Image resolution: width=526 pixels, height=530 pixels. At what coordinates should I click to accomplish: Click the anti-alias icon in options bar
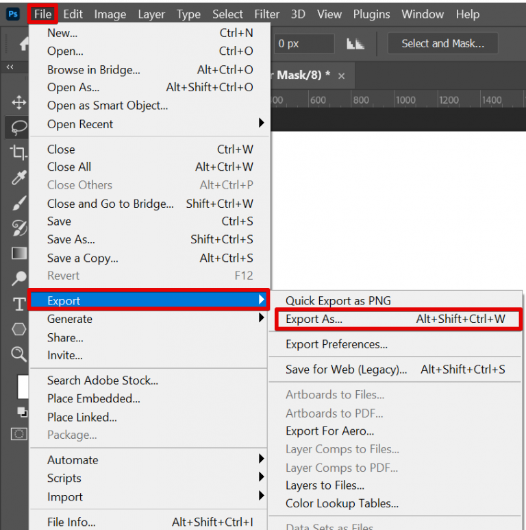[355, 44]
